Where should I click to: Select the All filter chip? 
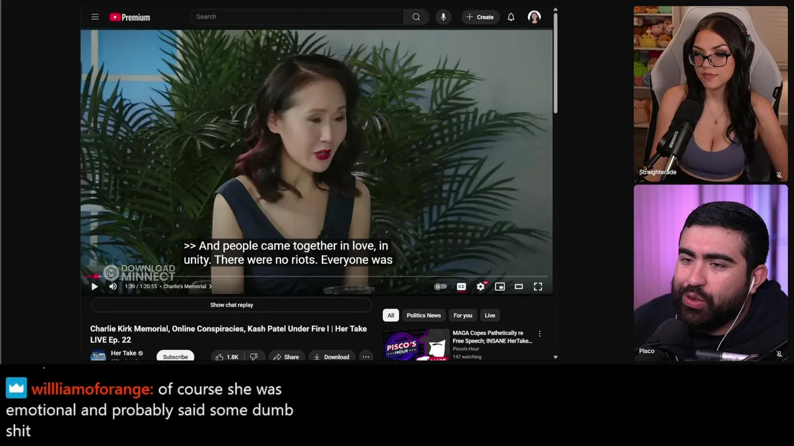[391, 315]
